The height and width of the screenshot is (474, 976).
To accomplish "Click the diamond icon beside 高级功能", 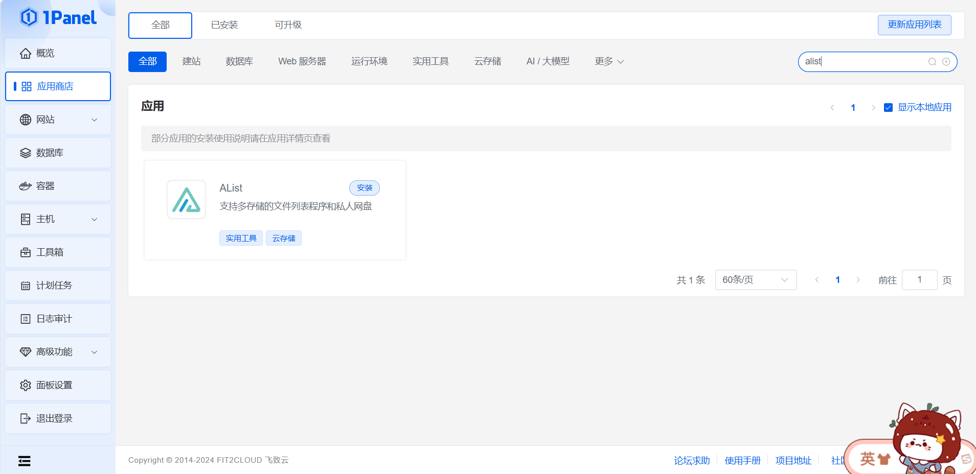I will pos(26,352).
